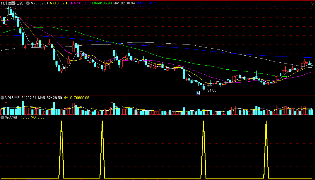Click the diamond icon in the chart's top-right corner
Viewport: 315px width, 180px height.
click(312, 3)
